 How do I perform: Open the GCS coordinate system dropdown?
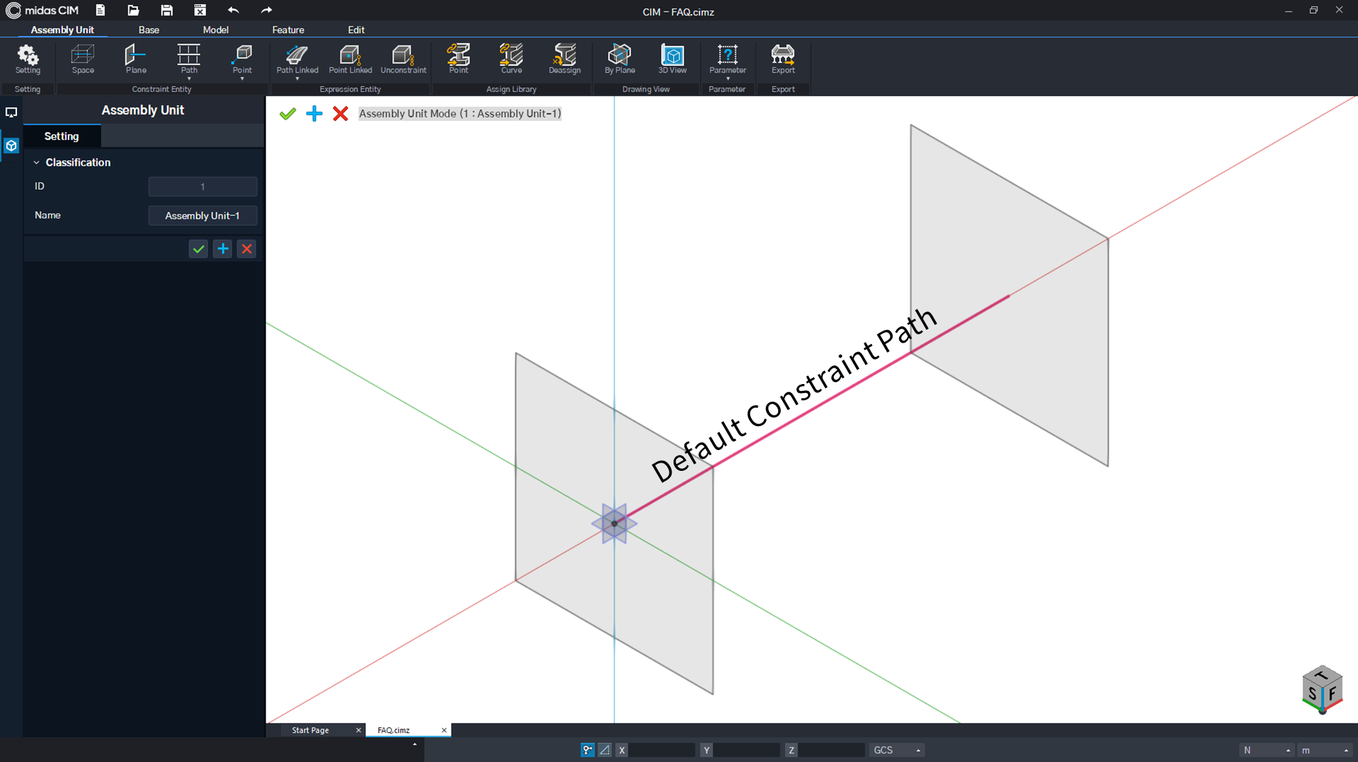[897, 750]
